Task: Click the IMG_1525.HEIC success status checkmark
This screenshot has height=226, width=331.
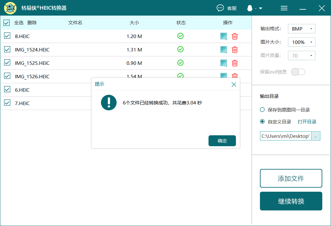Action: tap(180, 63)
